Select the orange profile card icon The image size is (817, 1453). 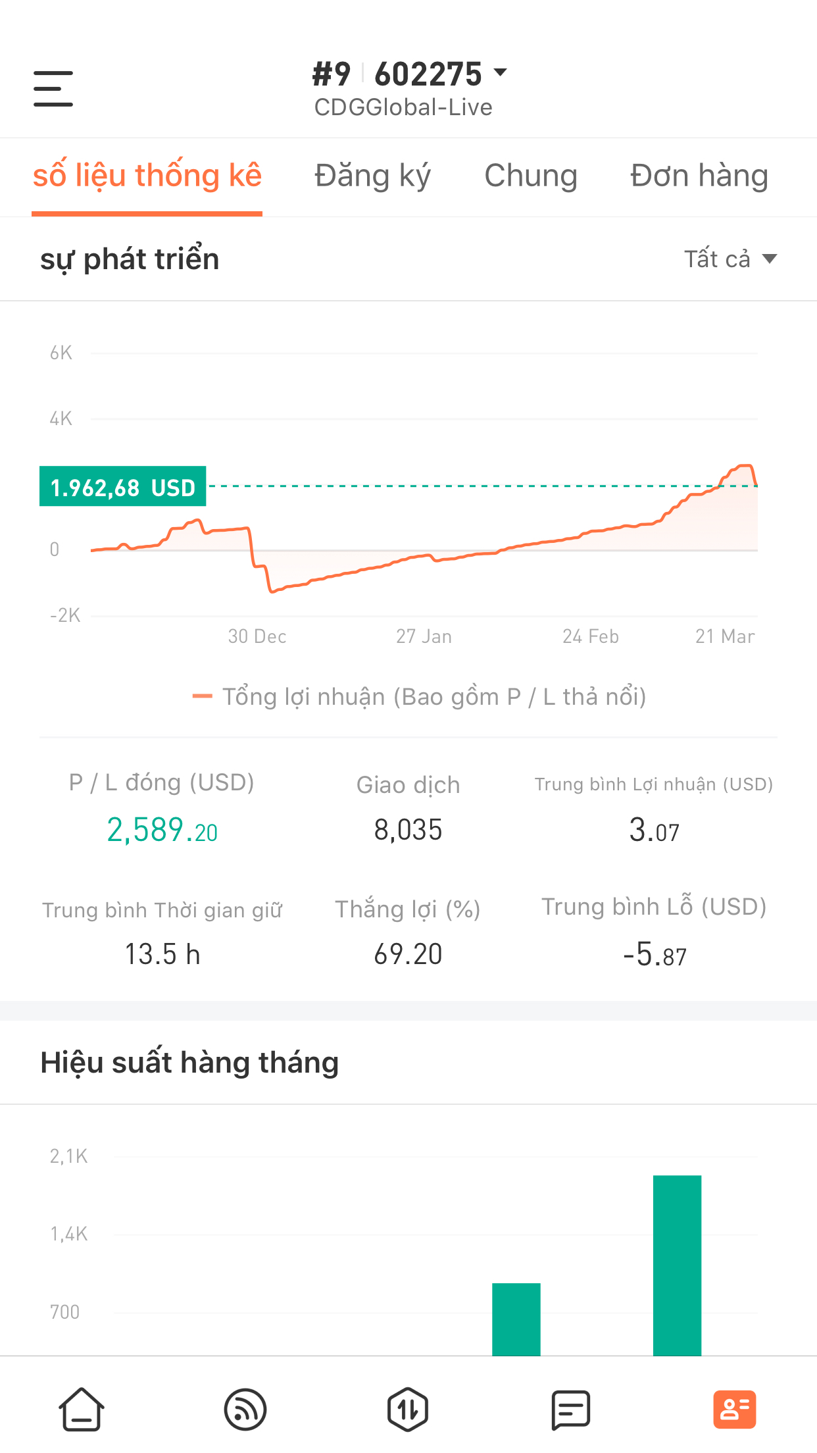734,1410
